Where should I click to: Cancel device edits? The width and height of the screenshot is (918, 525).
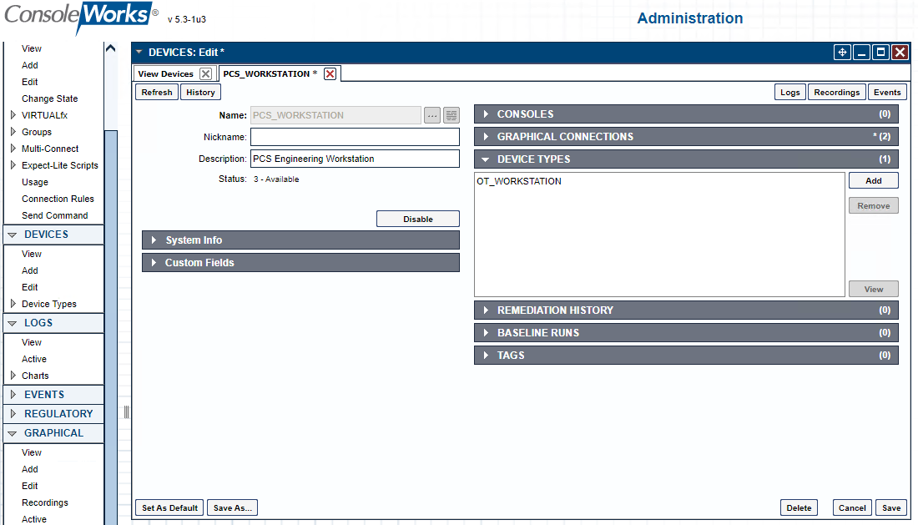(852, 507)
